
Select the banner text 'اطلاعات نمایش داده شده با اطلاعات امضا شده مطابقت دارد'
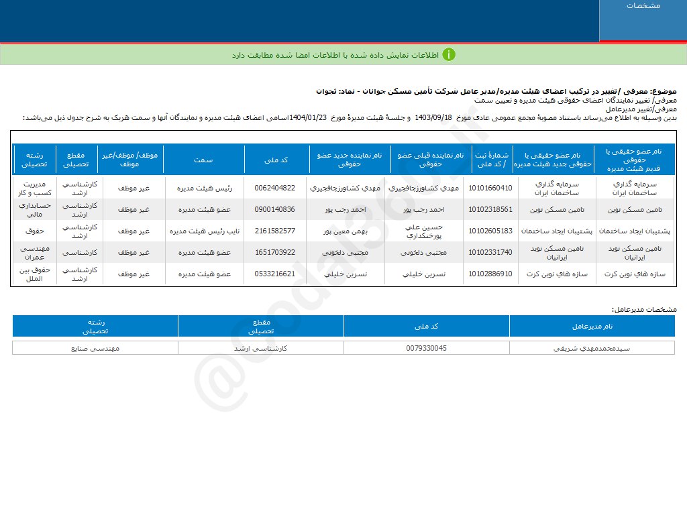click(335, 55)
